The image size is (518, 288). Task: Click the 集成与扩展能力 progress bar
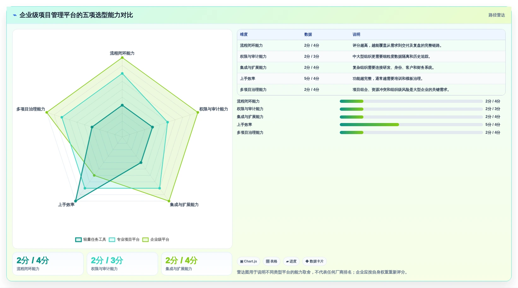click(411, 117)
